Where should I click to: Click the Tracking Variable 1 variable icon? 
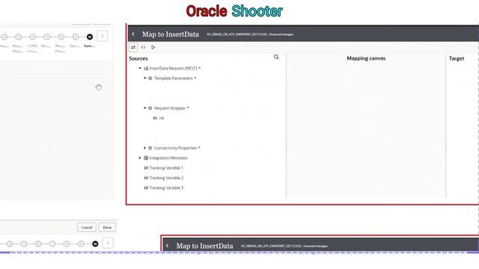[x=146, y=168]
